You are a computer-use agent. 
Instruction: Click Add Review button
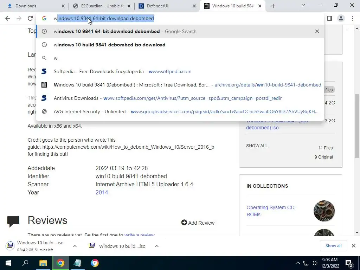(198, 223)
